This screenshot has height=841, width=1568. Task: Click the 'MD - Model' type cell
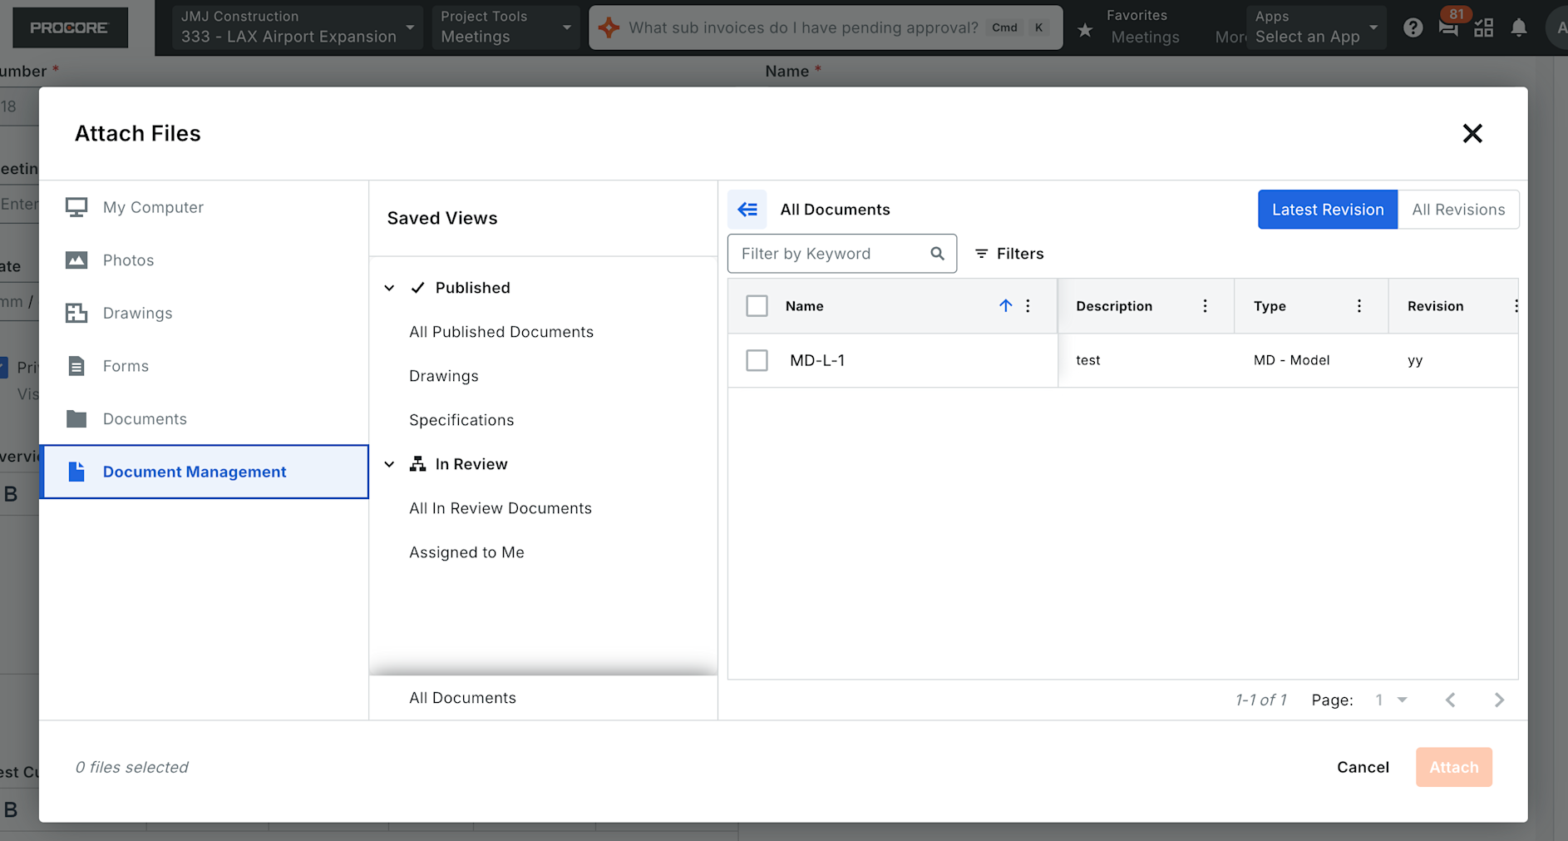[1291, 360]
